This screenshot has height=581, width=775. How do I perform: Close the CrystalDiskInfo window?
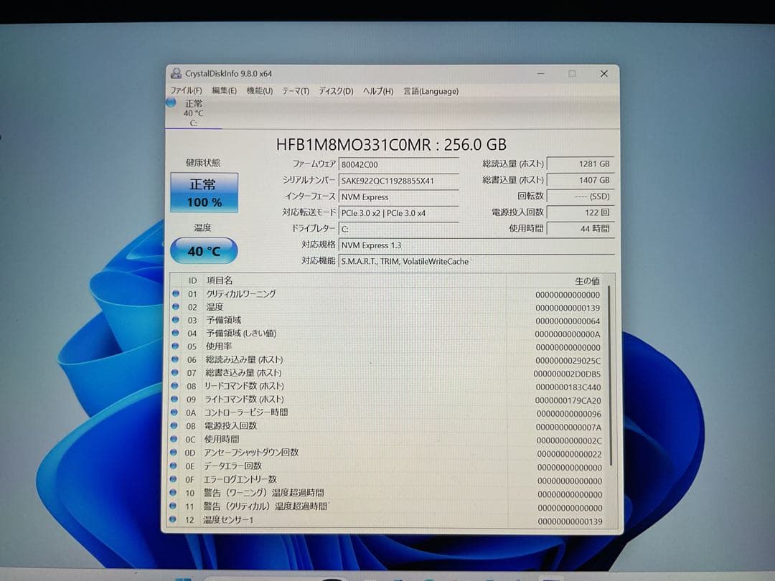click(604, 74)
